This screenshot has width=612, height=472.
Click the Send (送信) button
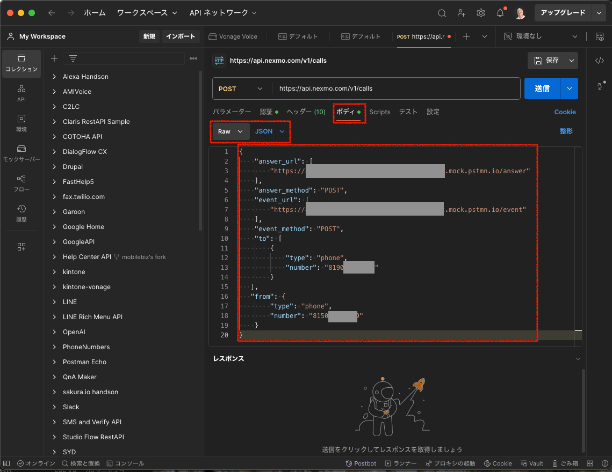pos(542,89)
